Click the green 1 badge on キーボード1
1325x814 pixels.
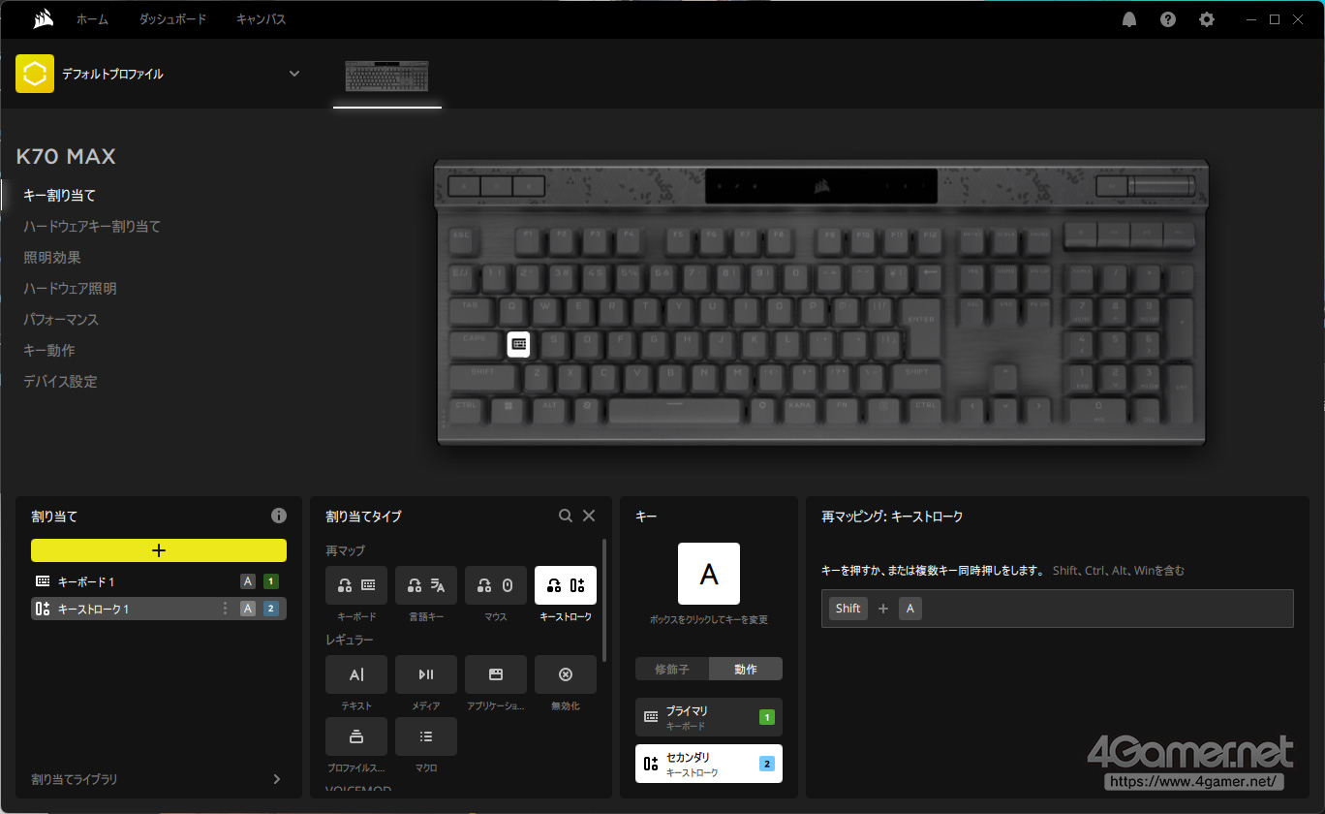[271, 581]
